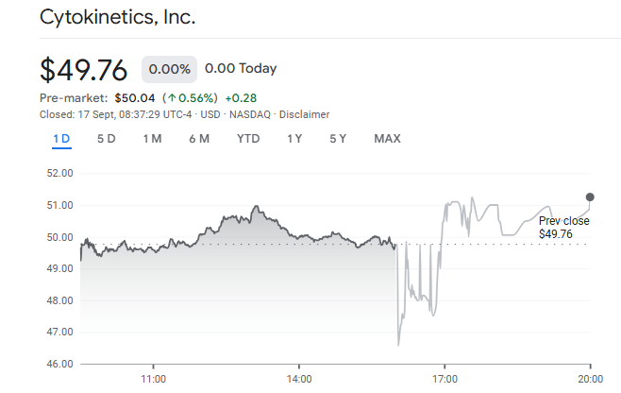This screenshot has height=393, width=621.
Task: Click the green pre-market up arrow
Action: 171,98
